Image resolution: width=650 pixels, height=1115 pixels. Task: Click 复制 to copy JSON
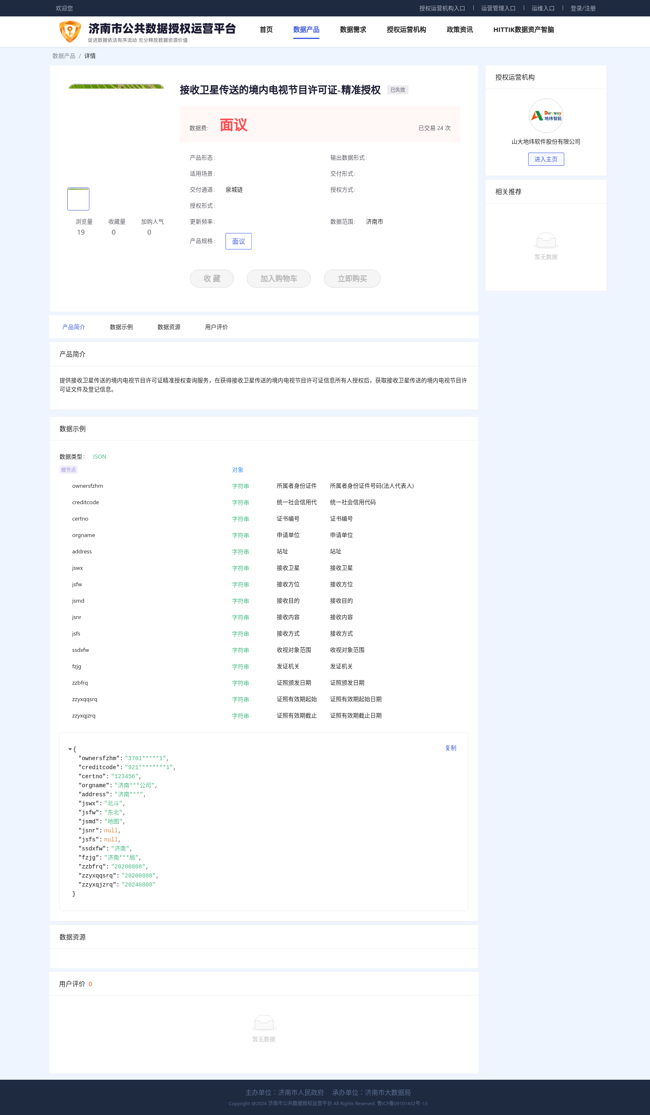(x=451, y=748)
